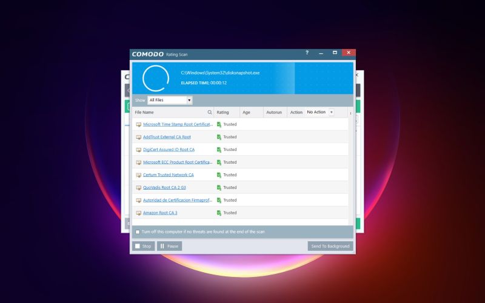This screenshot has width=485, height=303.
Task: Click Trusted rating icon for QuoVadis Root row
Action: click(219, 188)
